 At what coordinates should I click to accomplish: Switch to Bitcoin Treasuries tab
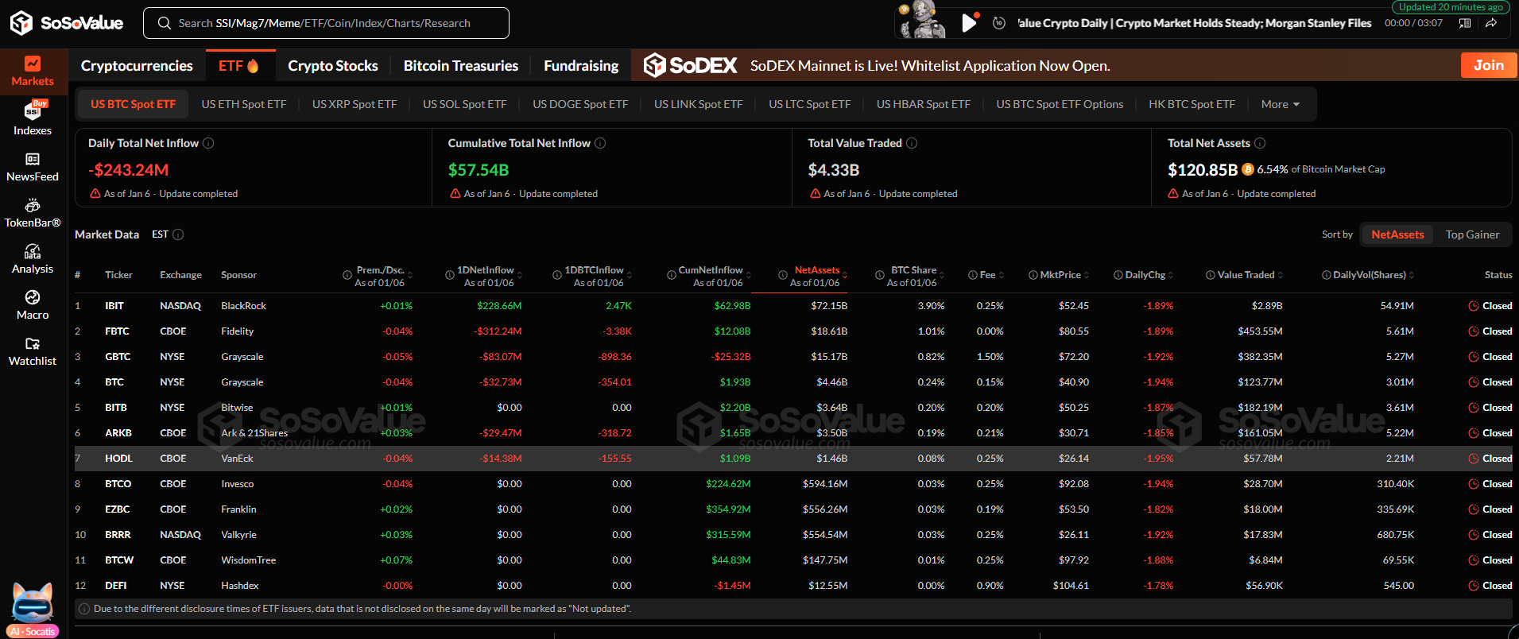point(461,66)
